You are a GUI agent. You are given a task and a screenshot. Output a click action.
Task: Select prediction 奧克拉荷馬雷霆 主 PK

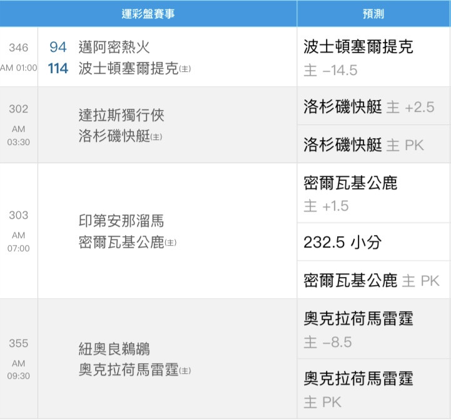coord(373,389)
